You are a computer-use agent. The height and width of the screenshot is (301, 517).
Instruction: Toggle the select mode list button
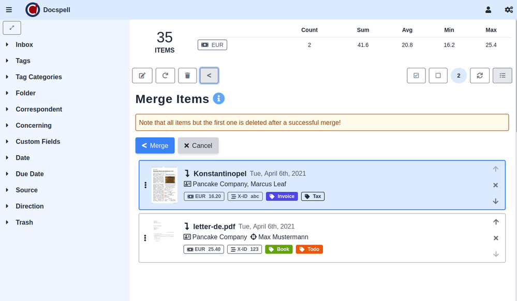coord(502,76)
